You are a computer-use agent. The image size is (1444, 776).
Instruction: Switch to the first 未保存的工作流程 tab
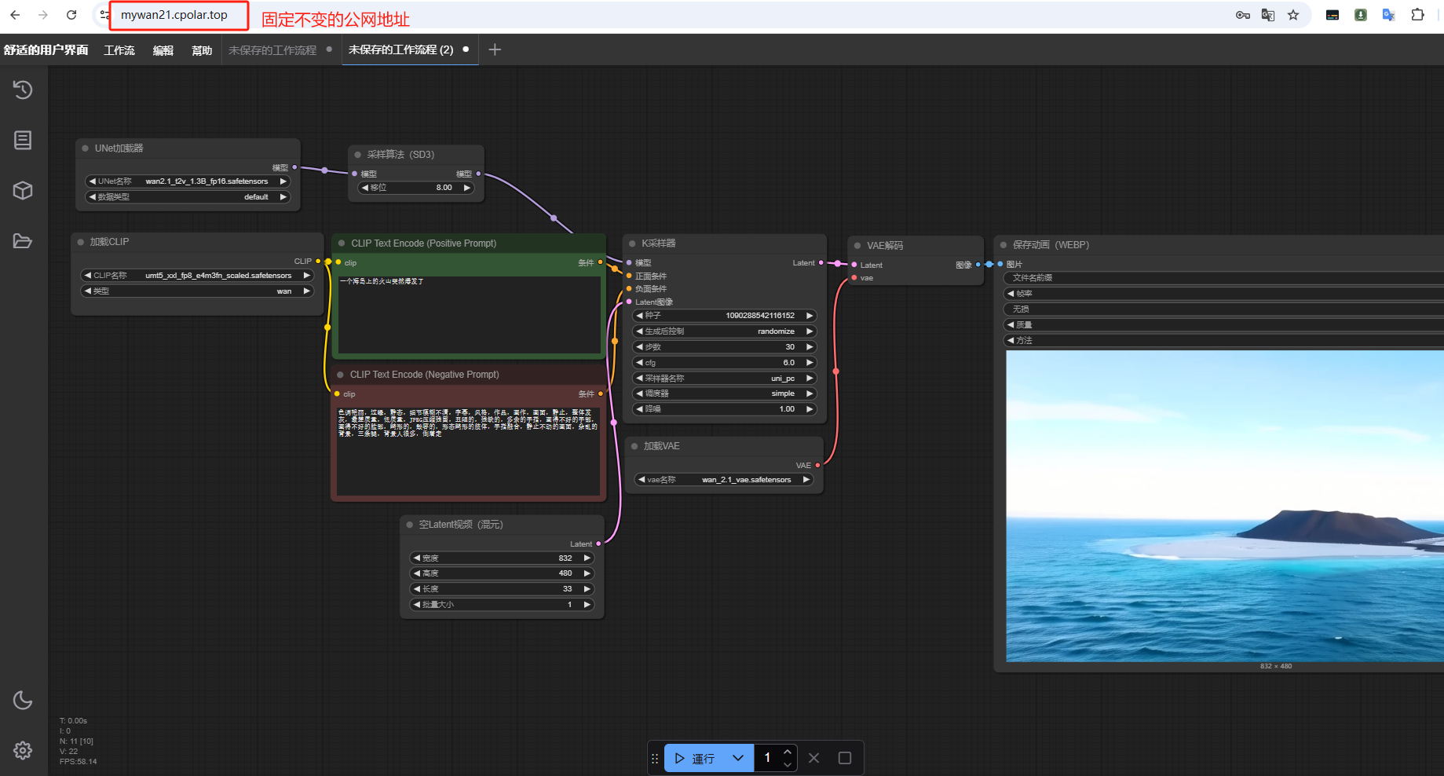click(272, 50)
